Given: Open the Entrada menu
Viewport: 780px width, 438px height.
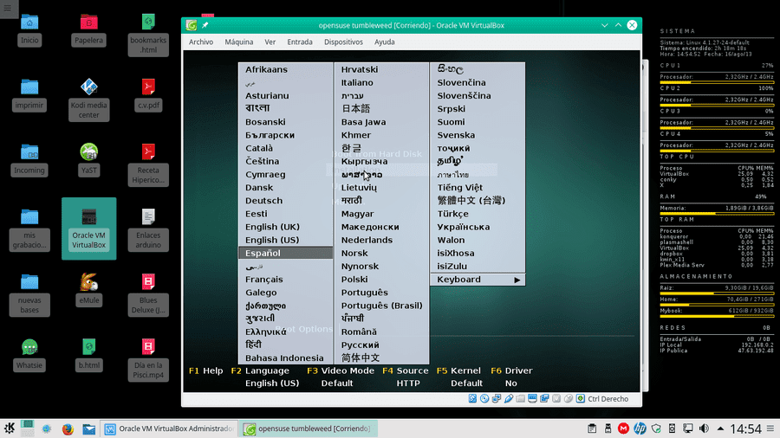Looking at the screenshot, I should point(300,42).
